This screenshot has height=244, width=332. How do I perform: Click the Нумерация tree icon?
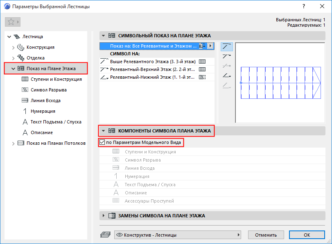pos(25,111)
